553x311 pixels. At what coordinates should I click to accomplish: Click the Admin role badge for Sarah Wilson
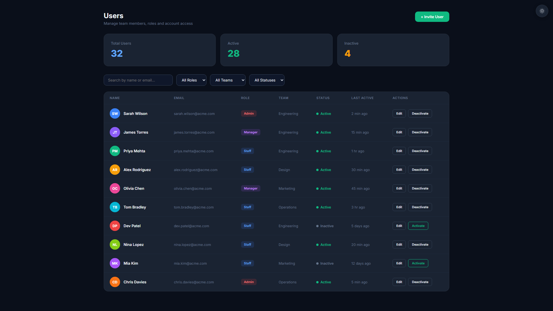pos(249,113)
